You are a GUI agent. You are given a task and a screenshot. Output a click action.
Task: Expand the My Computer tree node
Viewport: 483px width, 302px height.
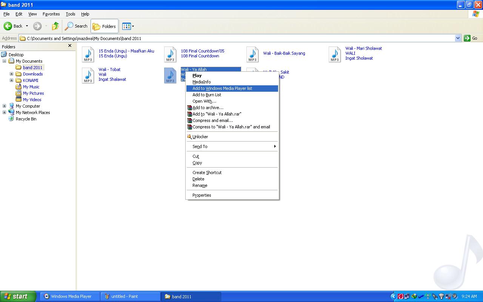[x=5, y=106]
